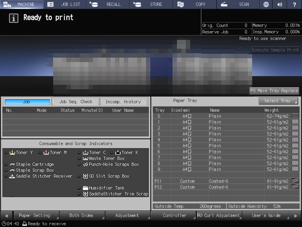Click paper level icon for tray S
The image size is (302, 227).
pyautogui.click(x=295, y=116)
